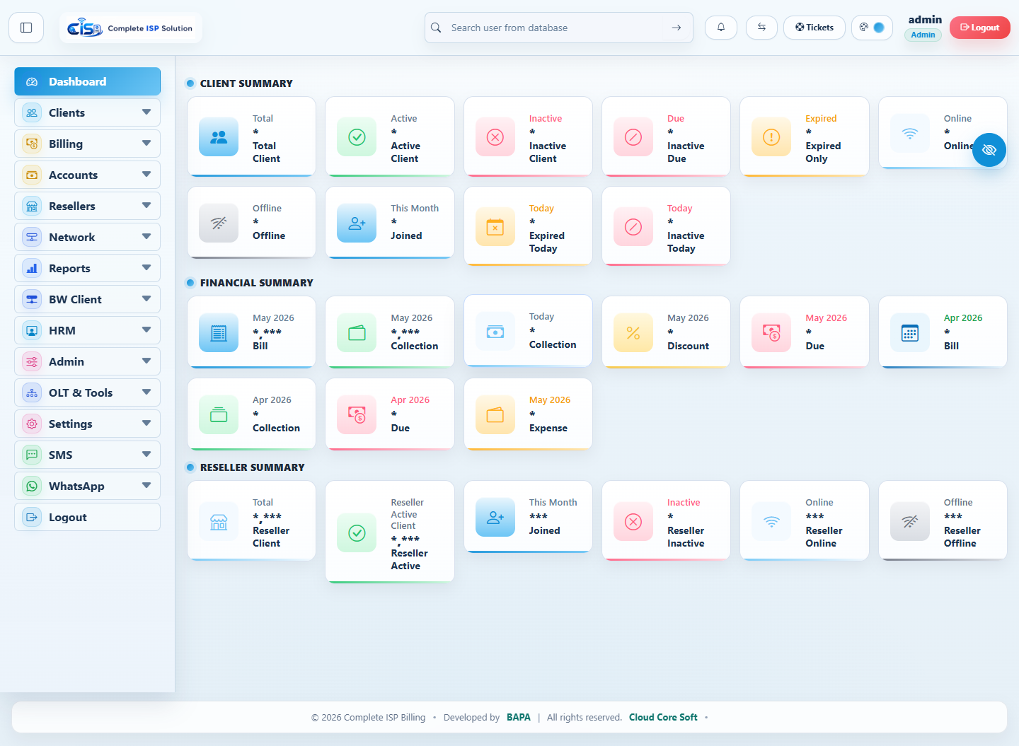Click the Expired Today calendar icon
Screen dimensions: 1019x746
495,226
